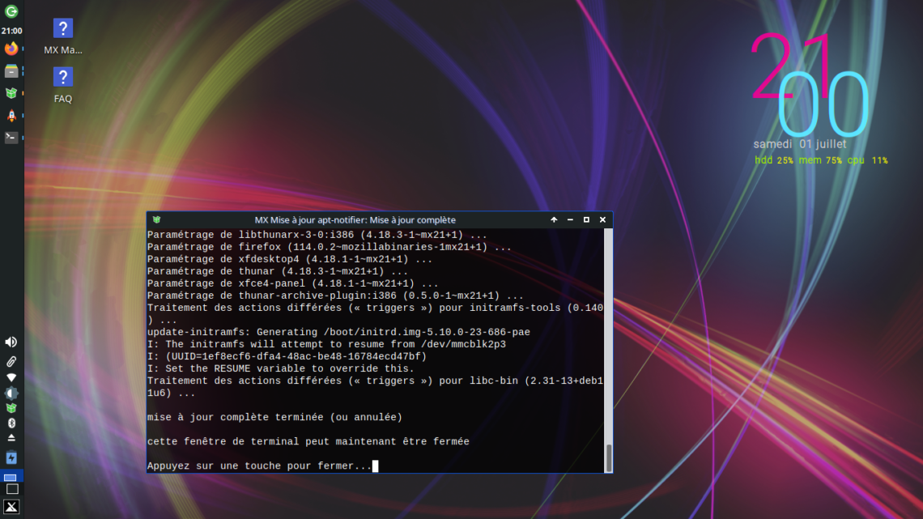Open the display brightness tray icon
923x519 pixels.
click(10, 394)
